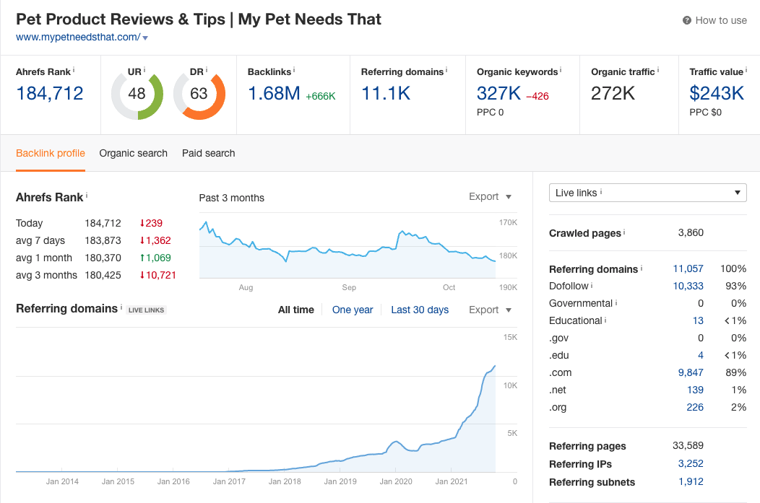This screenshot has height=503, width=760.
Task: Open the .net 139 count
Action: point(695,390)
